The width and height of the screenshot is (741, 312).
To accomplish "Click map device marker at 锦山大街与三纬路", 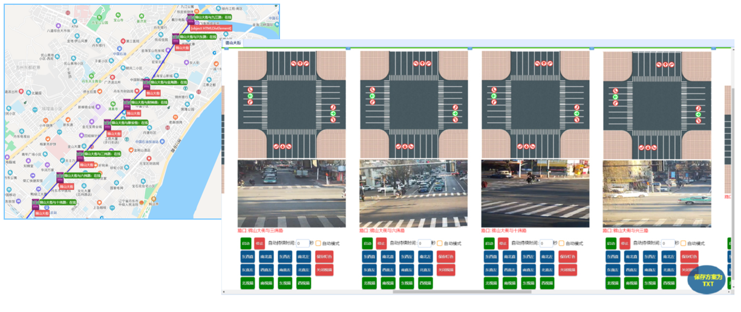I will [80, 154].
